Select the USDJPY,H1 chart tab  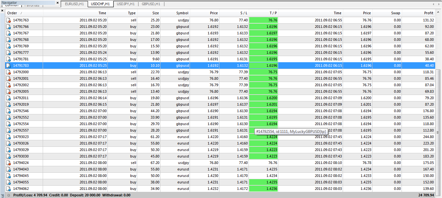point(126,4)
